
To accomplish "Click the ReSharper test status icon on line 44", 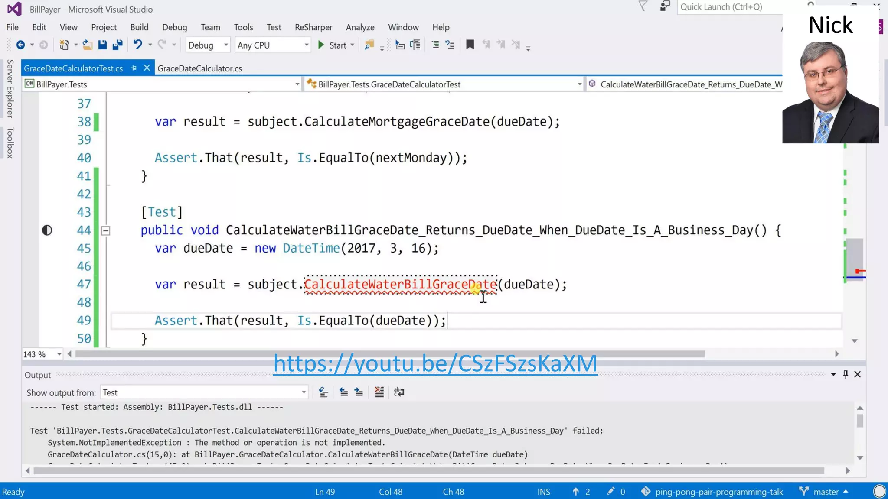I will [x=47, y=230].
